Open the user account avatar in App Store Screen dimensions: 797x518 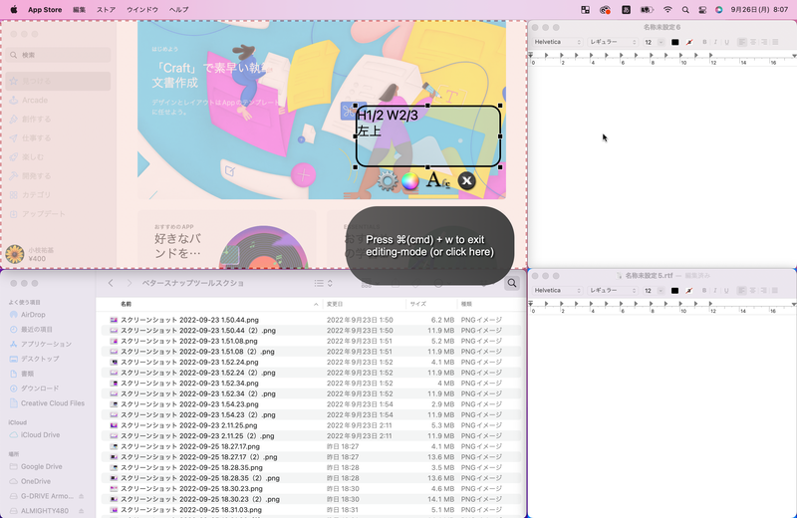[x=15, y=254]
